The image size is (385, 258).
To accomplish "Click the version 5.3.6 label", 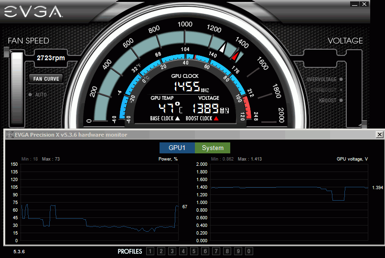I will [x=19, y=252].
